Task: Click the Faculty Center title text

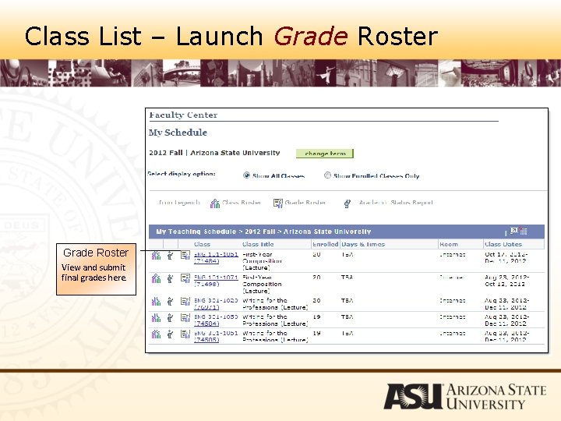Action: 183,115
